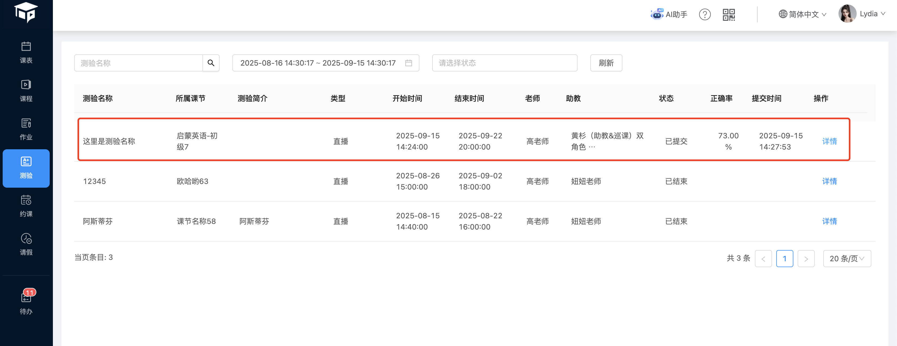Expand the 请选择状态 status dropdown

[x=504, y=63]
